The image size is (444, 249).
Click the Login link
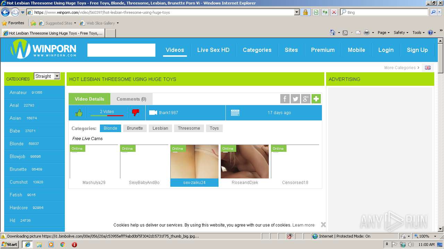386,50
